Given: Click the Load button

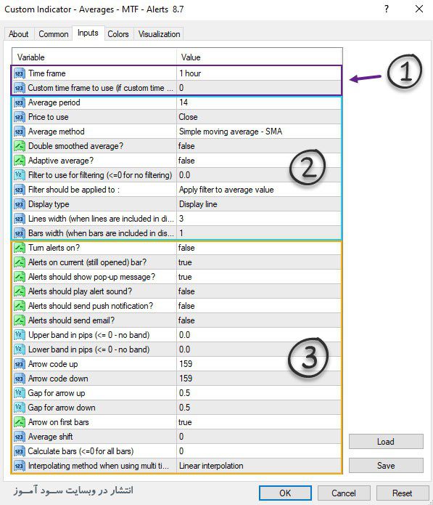Looking at the screenshot, I should click(x=386, y=442).
